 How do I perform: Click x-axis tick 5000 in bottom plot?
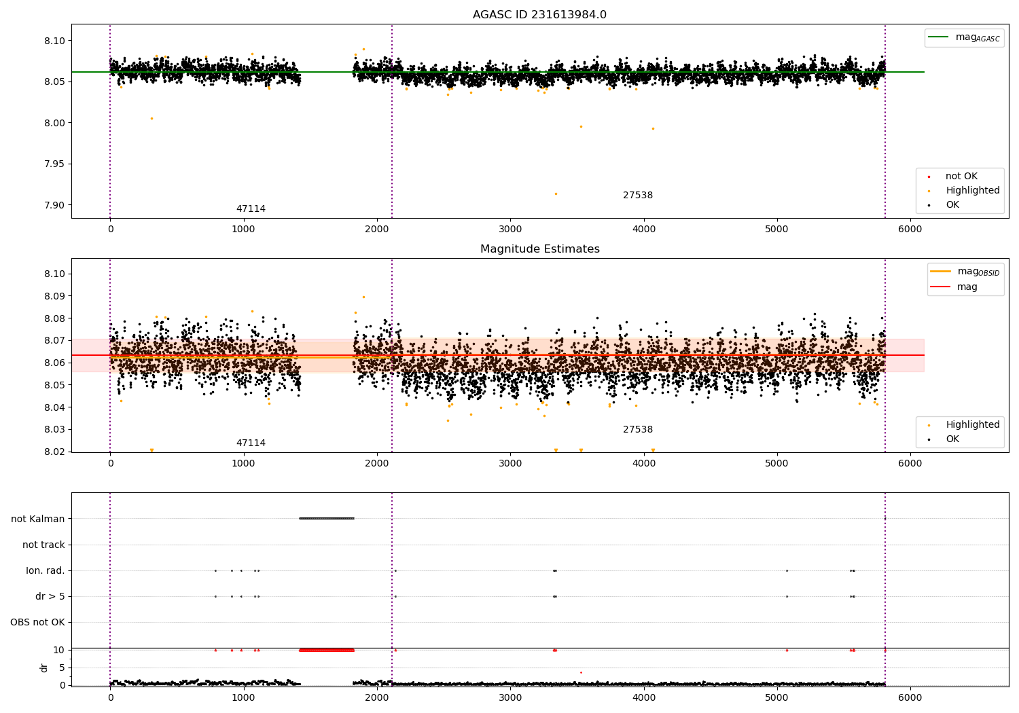coord(776,697)
